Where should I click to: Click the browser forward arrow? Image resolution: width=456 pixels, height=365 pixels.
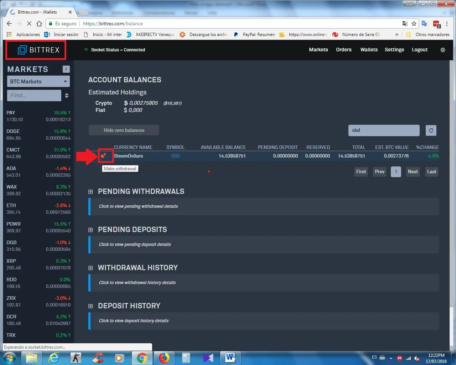tap(19, 24)
